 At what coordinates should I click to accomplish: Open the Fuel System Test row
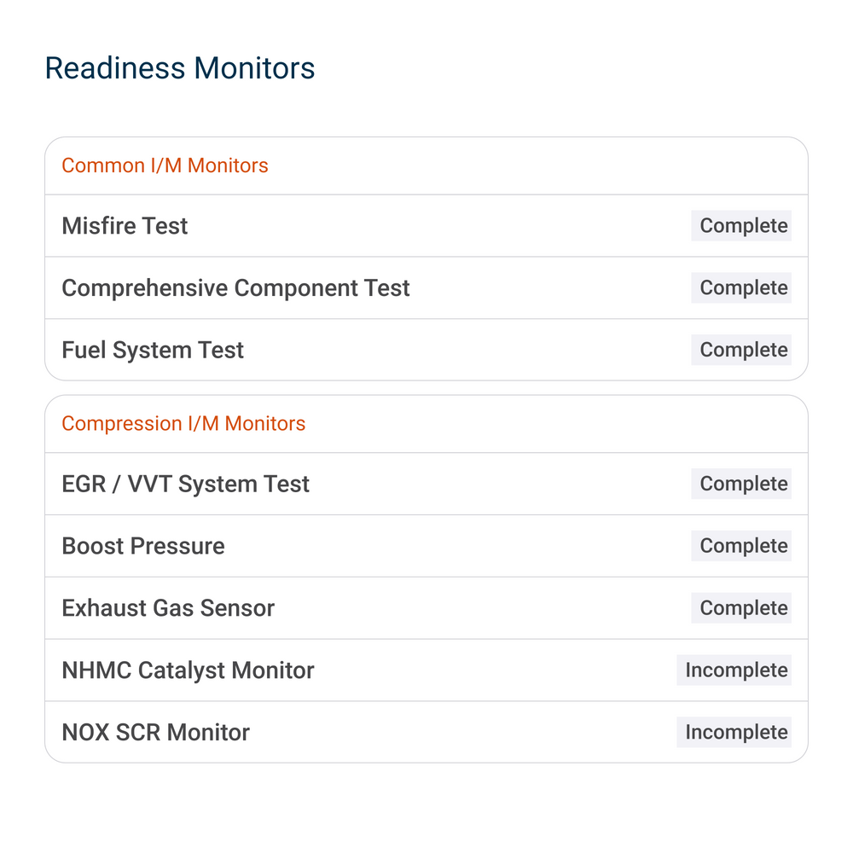426,350
